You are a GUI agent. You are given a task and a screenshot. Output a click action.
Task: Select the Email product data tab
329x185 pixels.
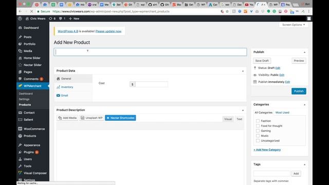point(73,96)
